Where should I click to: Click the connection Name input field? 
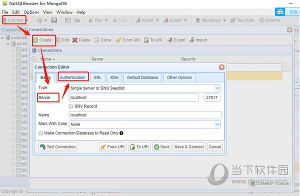coord(145,115)
